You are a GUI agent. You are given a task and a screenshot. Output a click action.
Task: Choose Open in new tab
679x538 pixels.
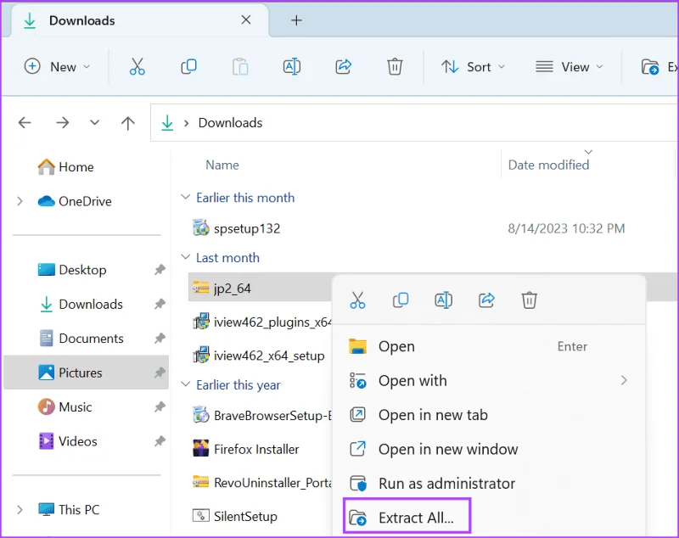(489, 415)
